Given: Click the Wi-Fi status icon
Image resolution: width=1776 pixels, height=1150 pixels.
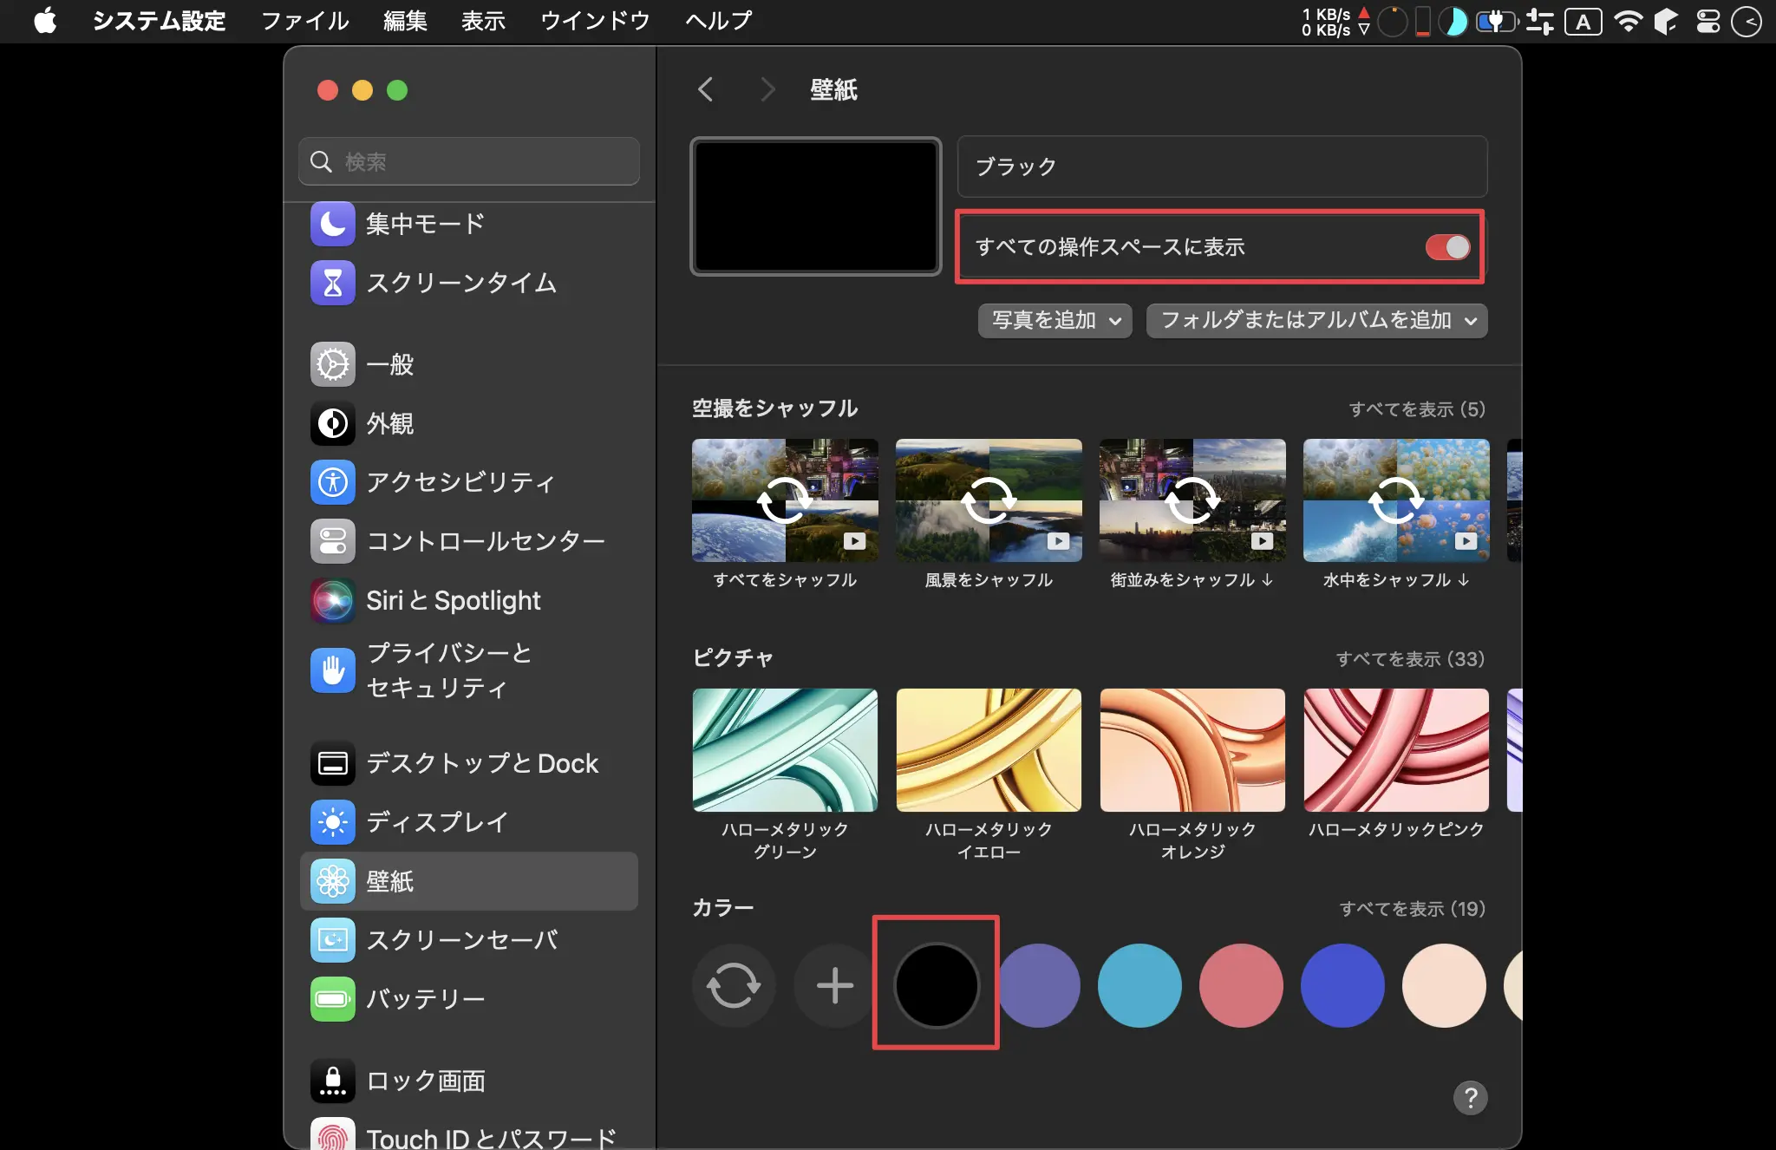Looking at the screenshot, I should click(1629, 21).
